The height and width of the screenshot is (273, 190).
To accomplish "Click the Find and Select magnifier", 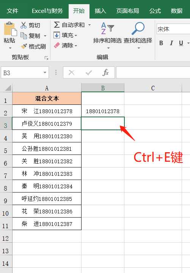I will coord(138,28).
